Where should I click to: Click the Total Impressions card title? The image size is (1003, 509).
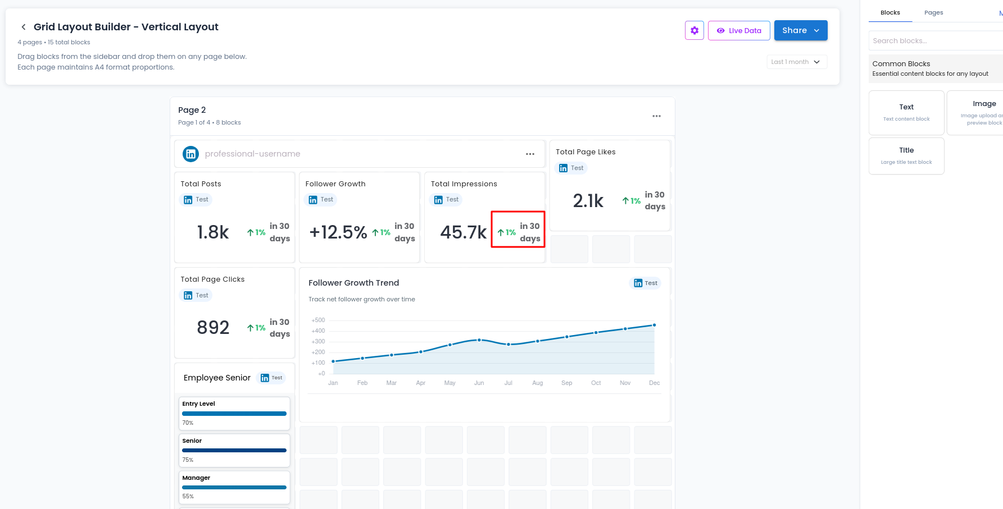464,184
